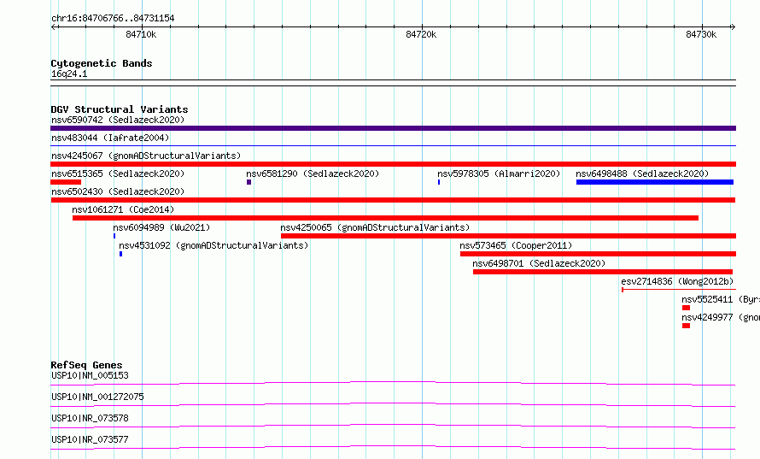760x459 pixels.
Task: Open the nsv573465 (Cooper2011) label
Action: coord(516,245)
